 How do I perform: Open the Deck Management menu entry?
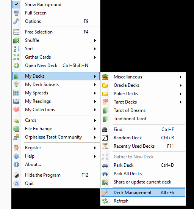[x=143, y=193]
